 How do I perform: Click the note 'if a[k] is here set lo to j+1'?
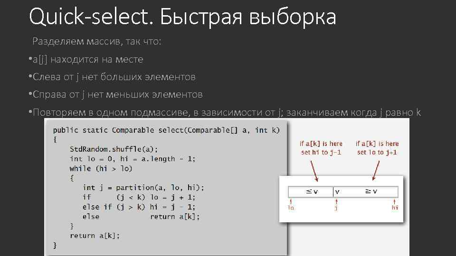pos(377,148)
